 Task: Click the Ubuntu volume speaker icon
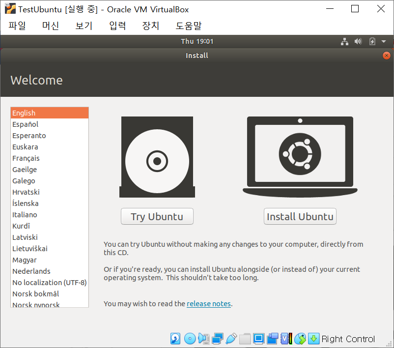[x=358, y=41]
